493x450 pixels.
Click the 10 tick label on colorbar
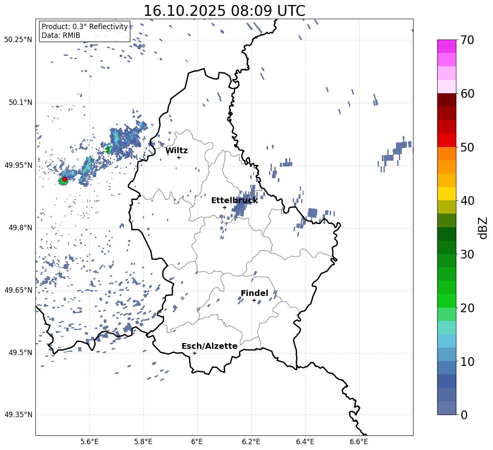click(x=467, y=361)
